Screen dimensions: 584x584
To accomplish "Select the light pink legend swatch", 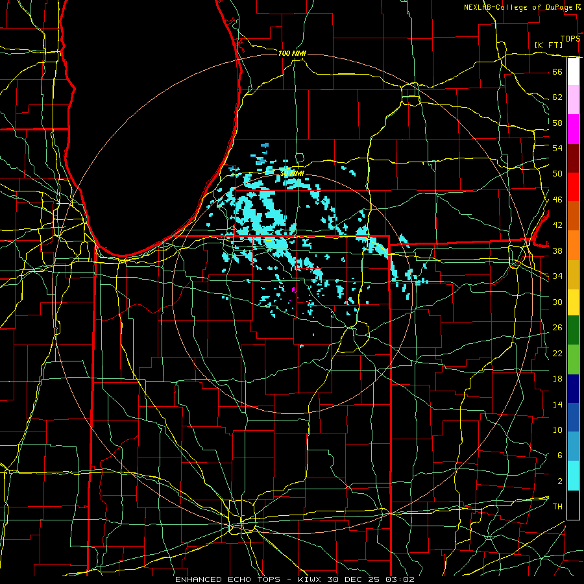I will [573, 100].
